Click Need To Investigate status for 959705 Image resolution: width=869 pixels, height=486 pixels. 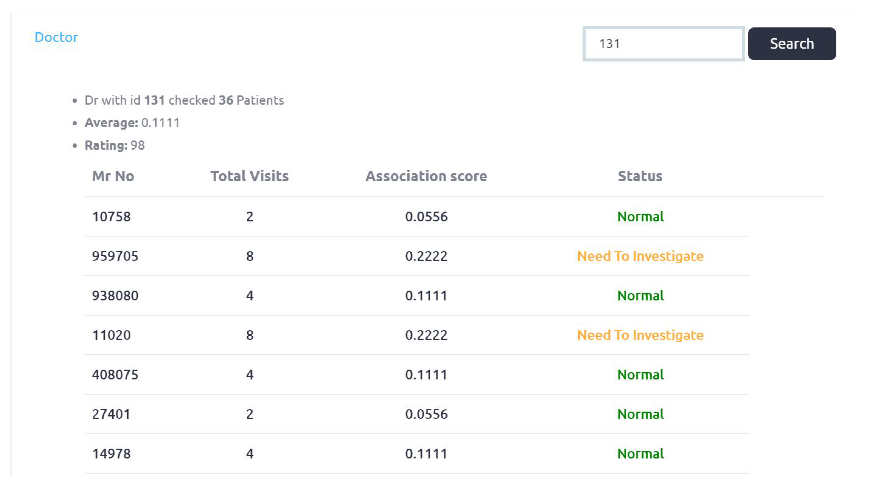(x=640, y=256)
